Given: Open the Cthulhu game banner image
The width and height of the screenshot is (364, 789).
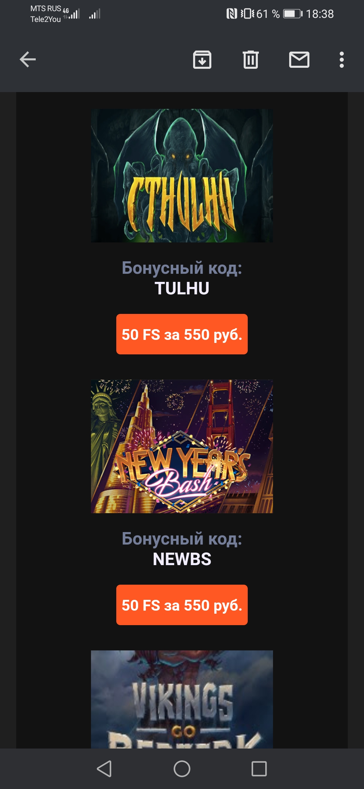Looking at the screenshot, I should pyautogui.click(x=182, y=175).
